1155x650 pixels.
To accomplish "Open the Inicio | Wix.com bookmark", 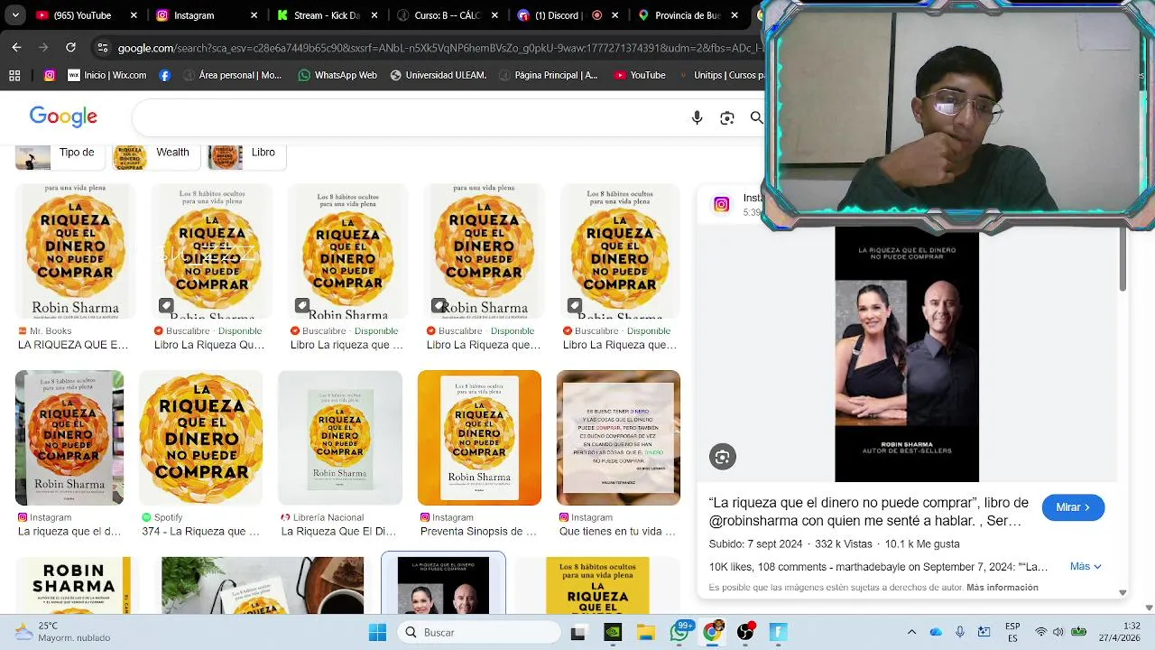I will (x=106, y=75).
